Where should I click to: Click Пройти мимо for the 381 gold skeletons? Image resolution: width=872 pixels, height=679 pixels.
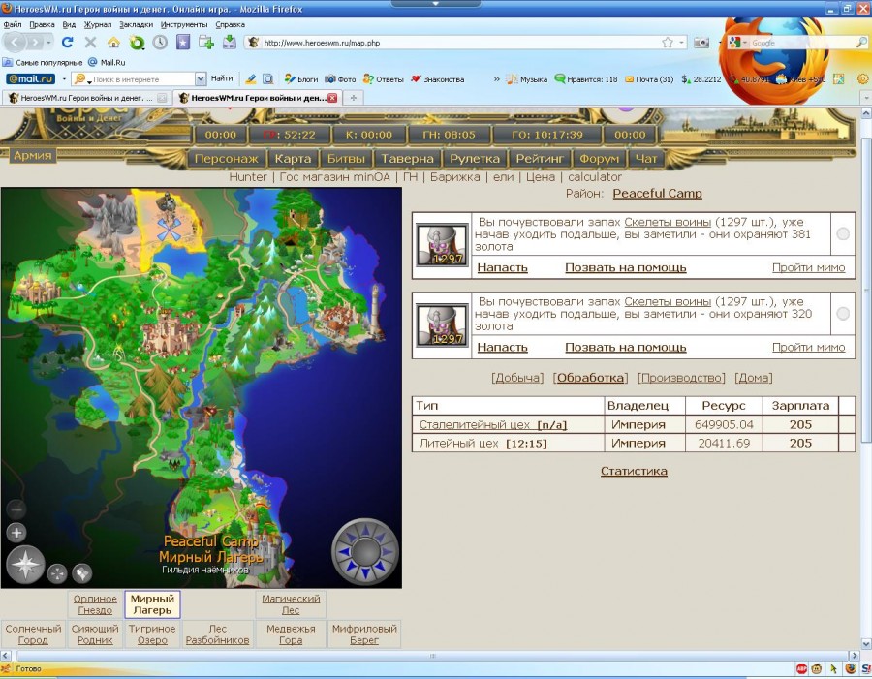[x=809, y=267]
